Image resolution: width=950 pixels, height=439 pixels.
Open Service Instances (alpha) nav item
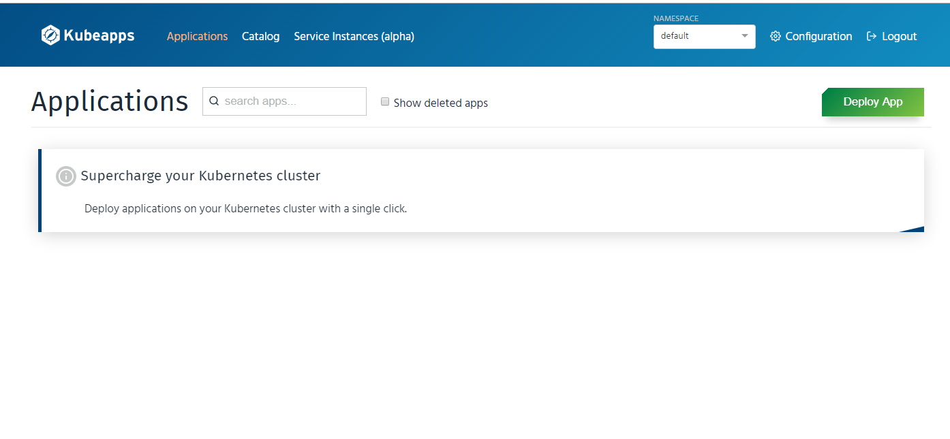(x=354, y=36)
